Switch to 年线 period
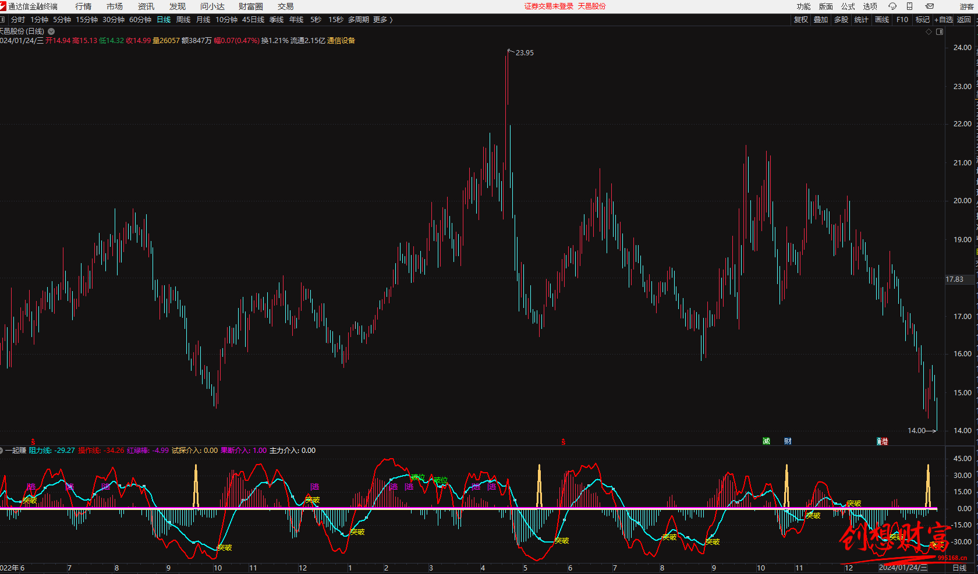Image resolution: width=978 pixels, height=574 pixels. point(296,19)
